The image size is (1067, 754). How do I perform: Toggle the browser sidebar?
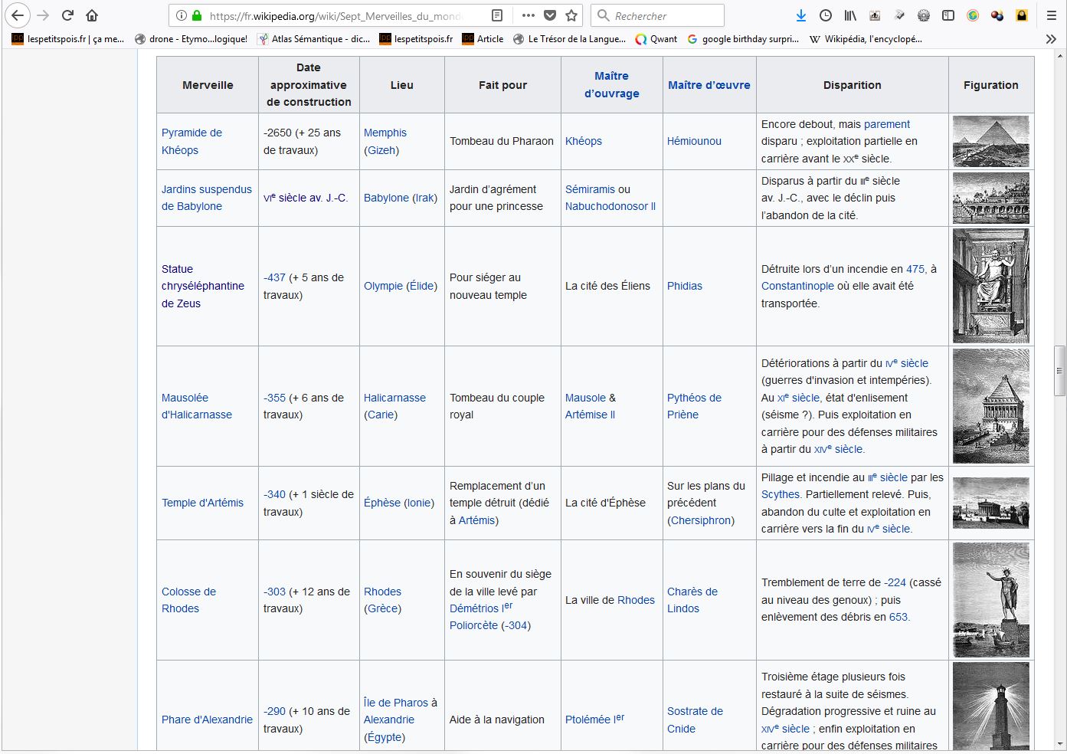click(x=948, y=15)
